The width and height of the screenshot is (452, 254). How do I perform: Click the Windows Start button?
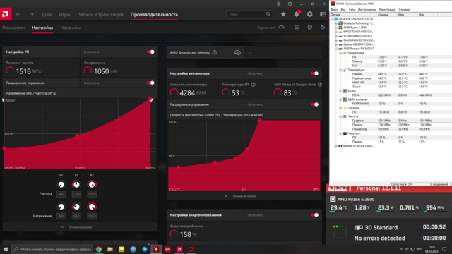(x=6, y=249)
